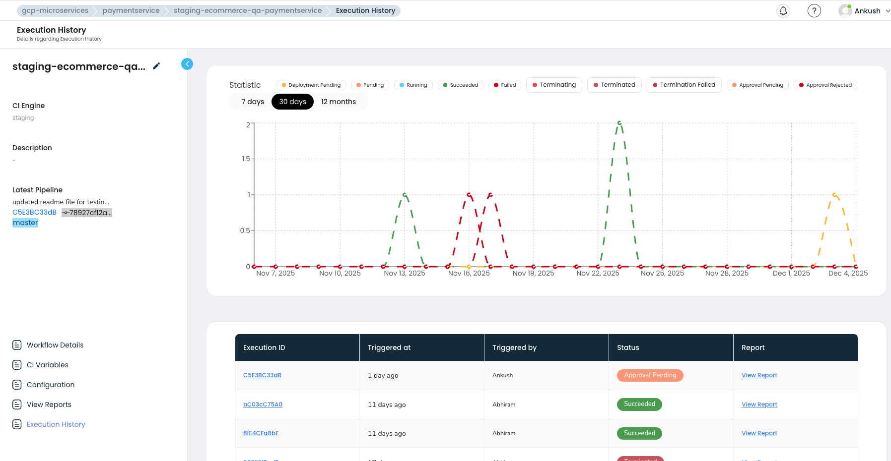Go to gcp-microservices breadcrumb
Screen dimensions: 891x461
tap(55, 10)
